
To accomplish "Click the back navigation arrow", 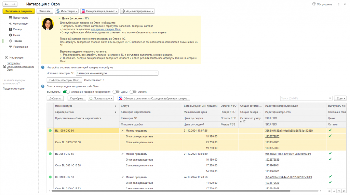I will coord(6,4).
